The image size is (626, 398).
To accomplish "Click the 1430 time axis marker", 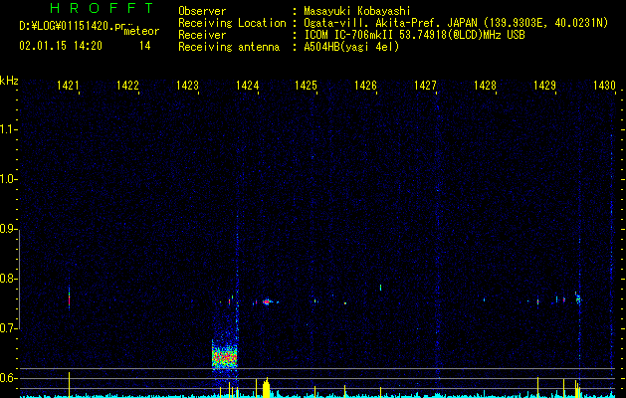I will pyautogui.click(x=604, y=86).
